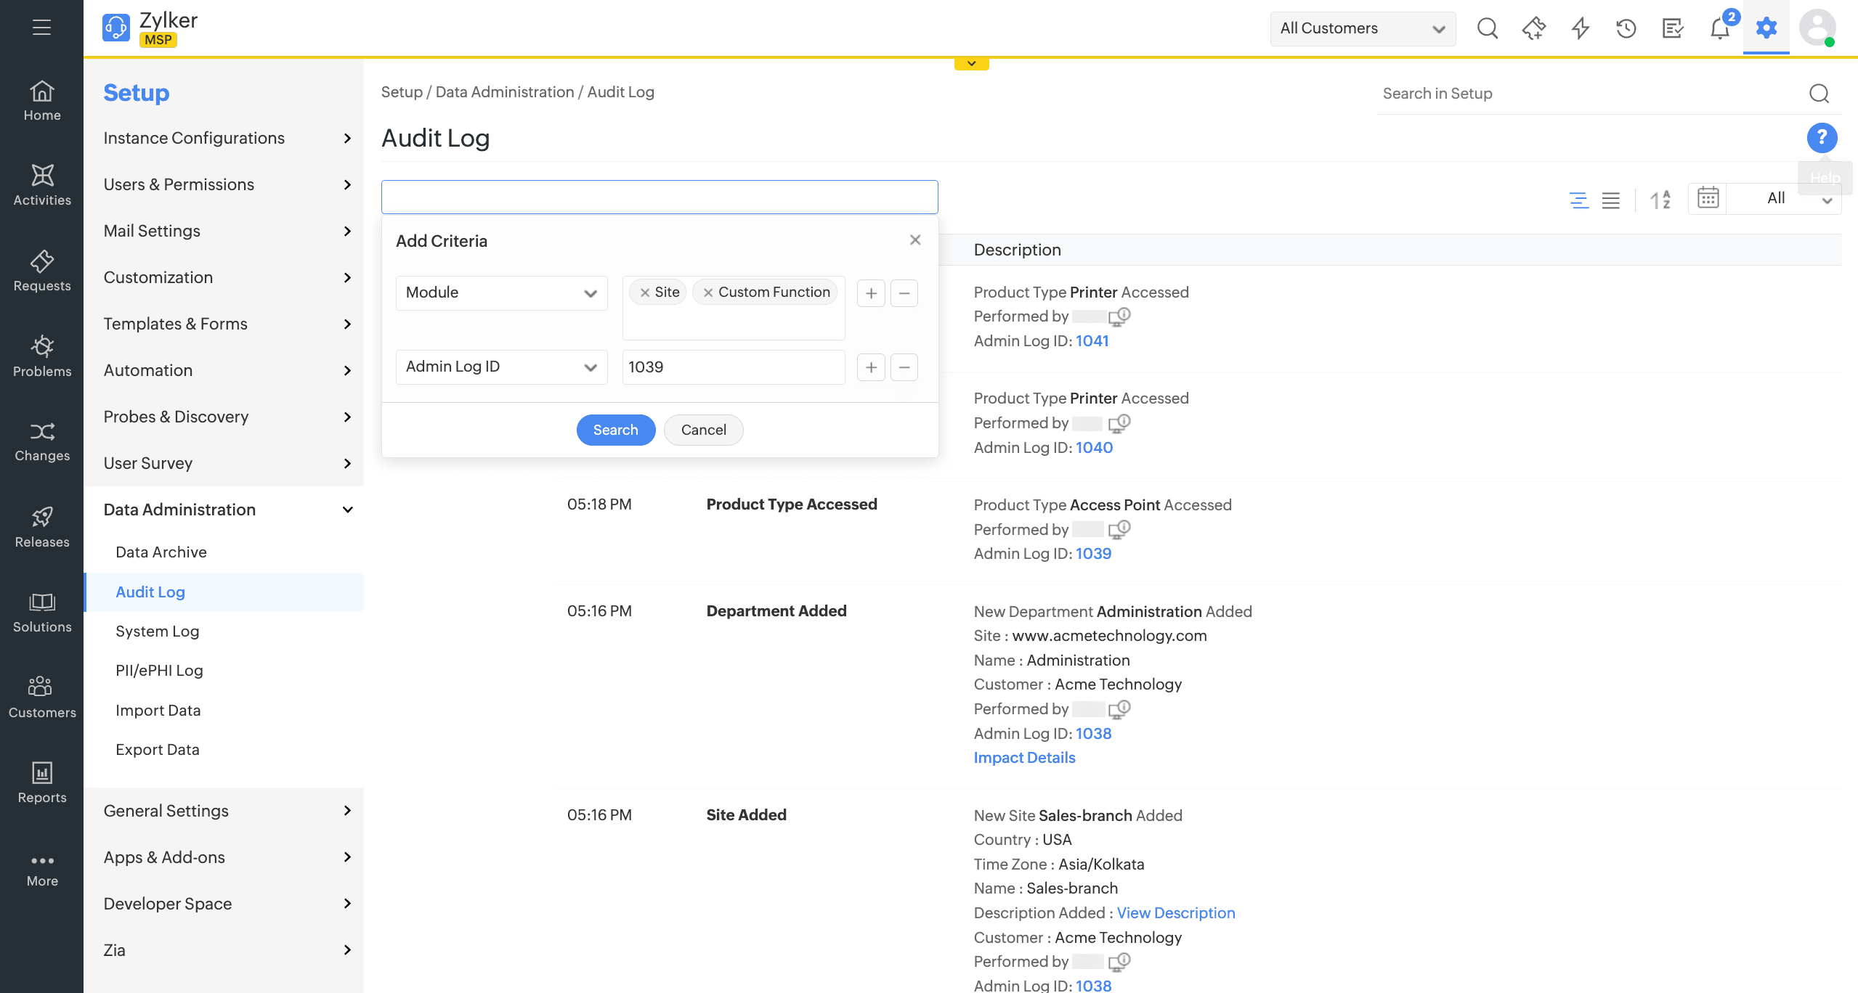Click the notifications bell icon

pos(1719,28)
